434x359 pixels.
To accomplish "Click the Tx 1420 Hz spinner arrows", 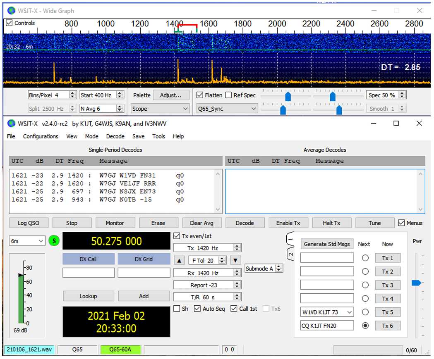I will [237, 248].
